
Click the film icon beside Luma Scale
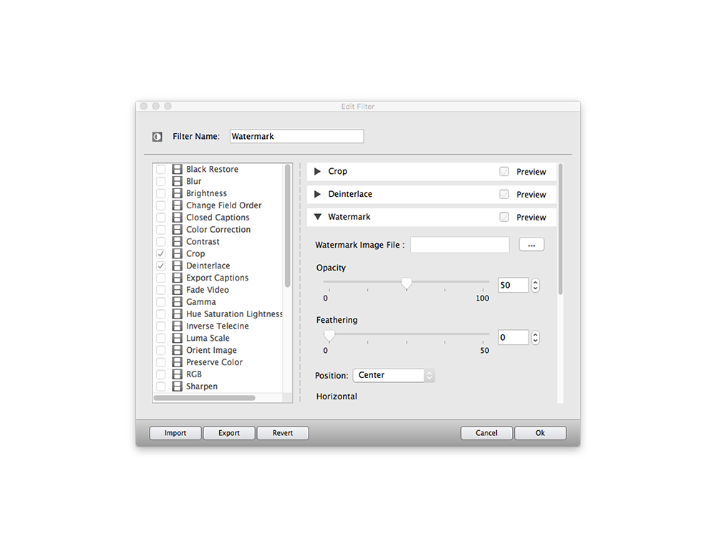pyautogui.click(x=177, y=339)
